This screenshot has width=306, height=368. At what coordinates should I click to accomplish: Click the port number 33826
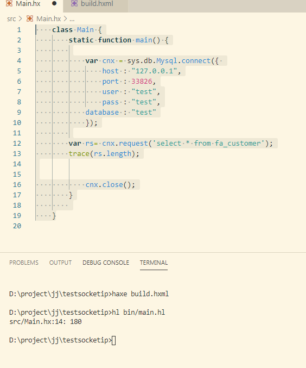click(x=142, y=82)
